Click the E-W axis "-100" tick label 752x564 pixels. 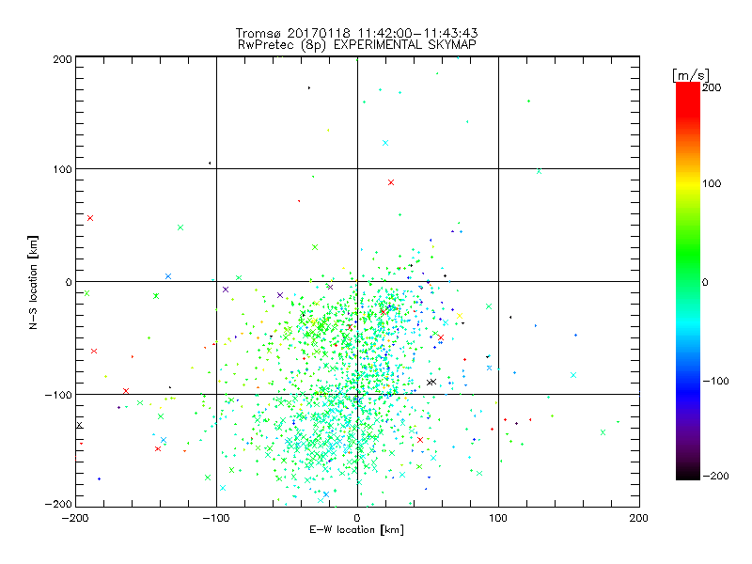(x=216, y=518)
